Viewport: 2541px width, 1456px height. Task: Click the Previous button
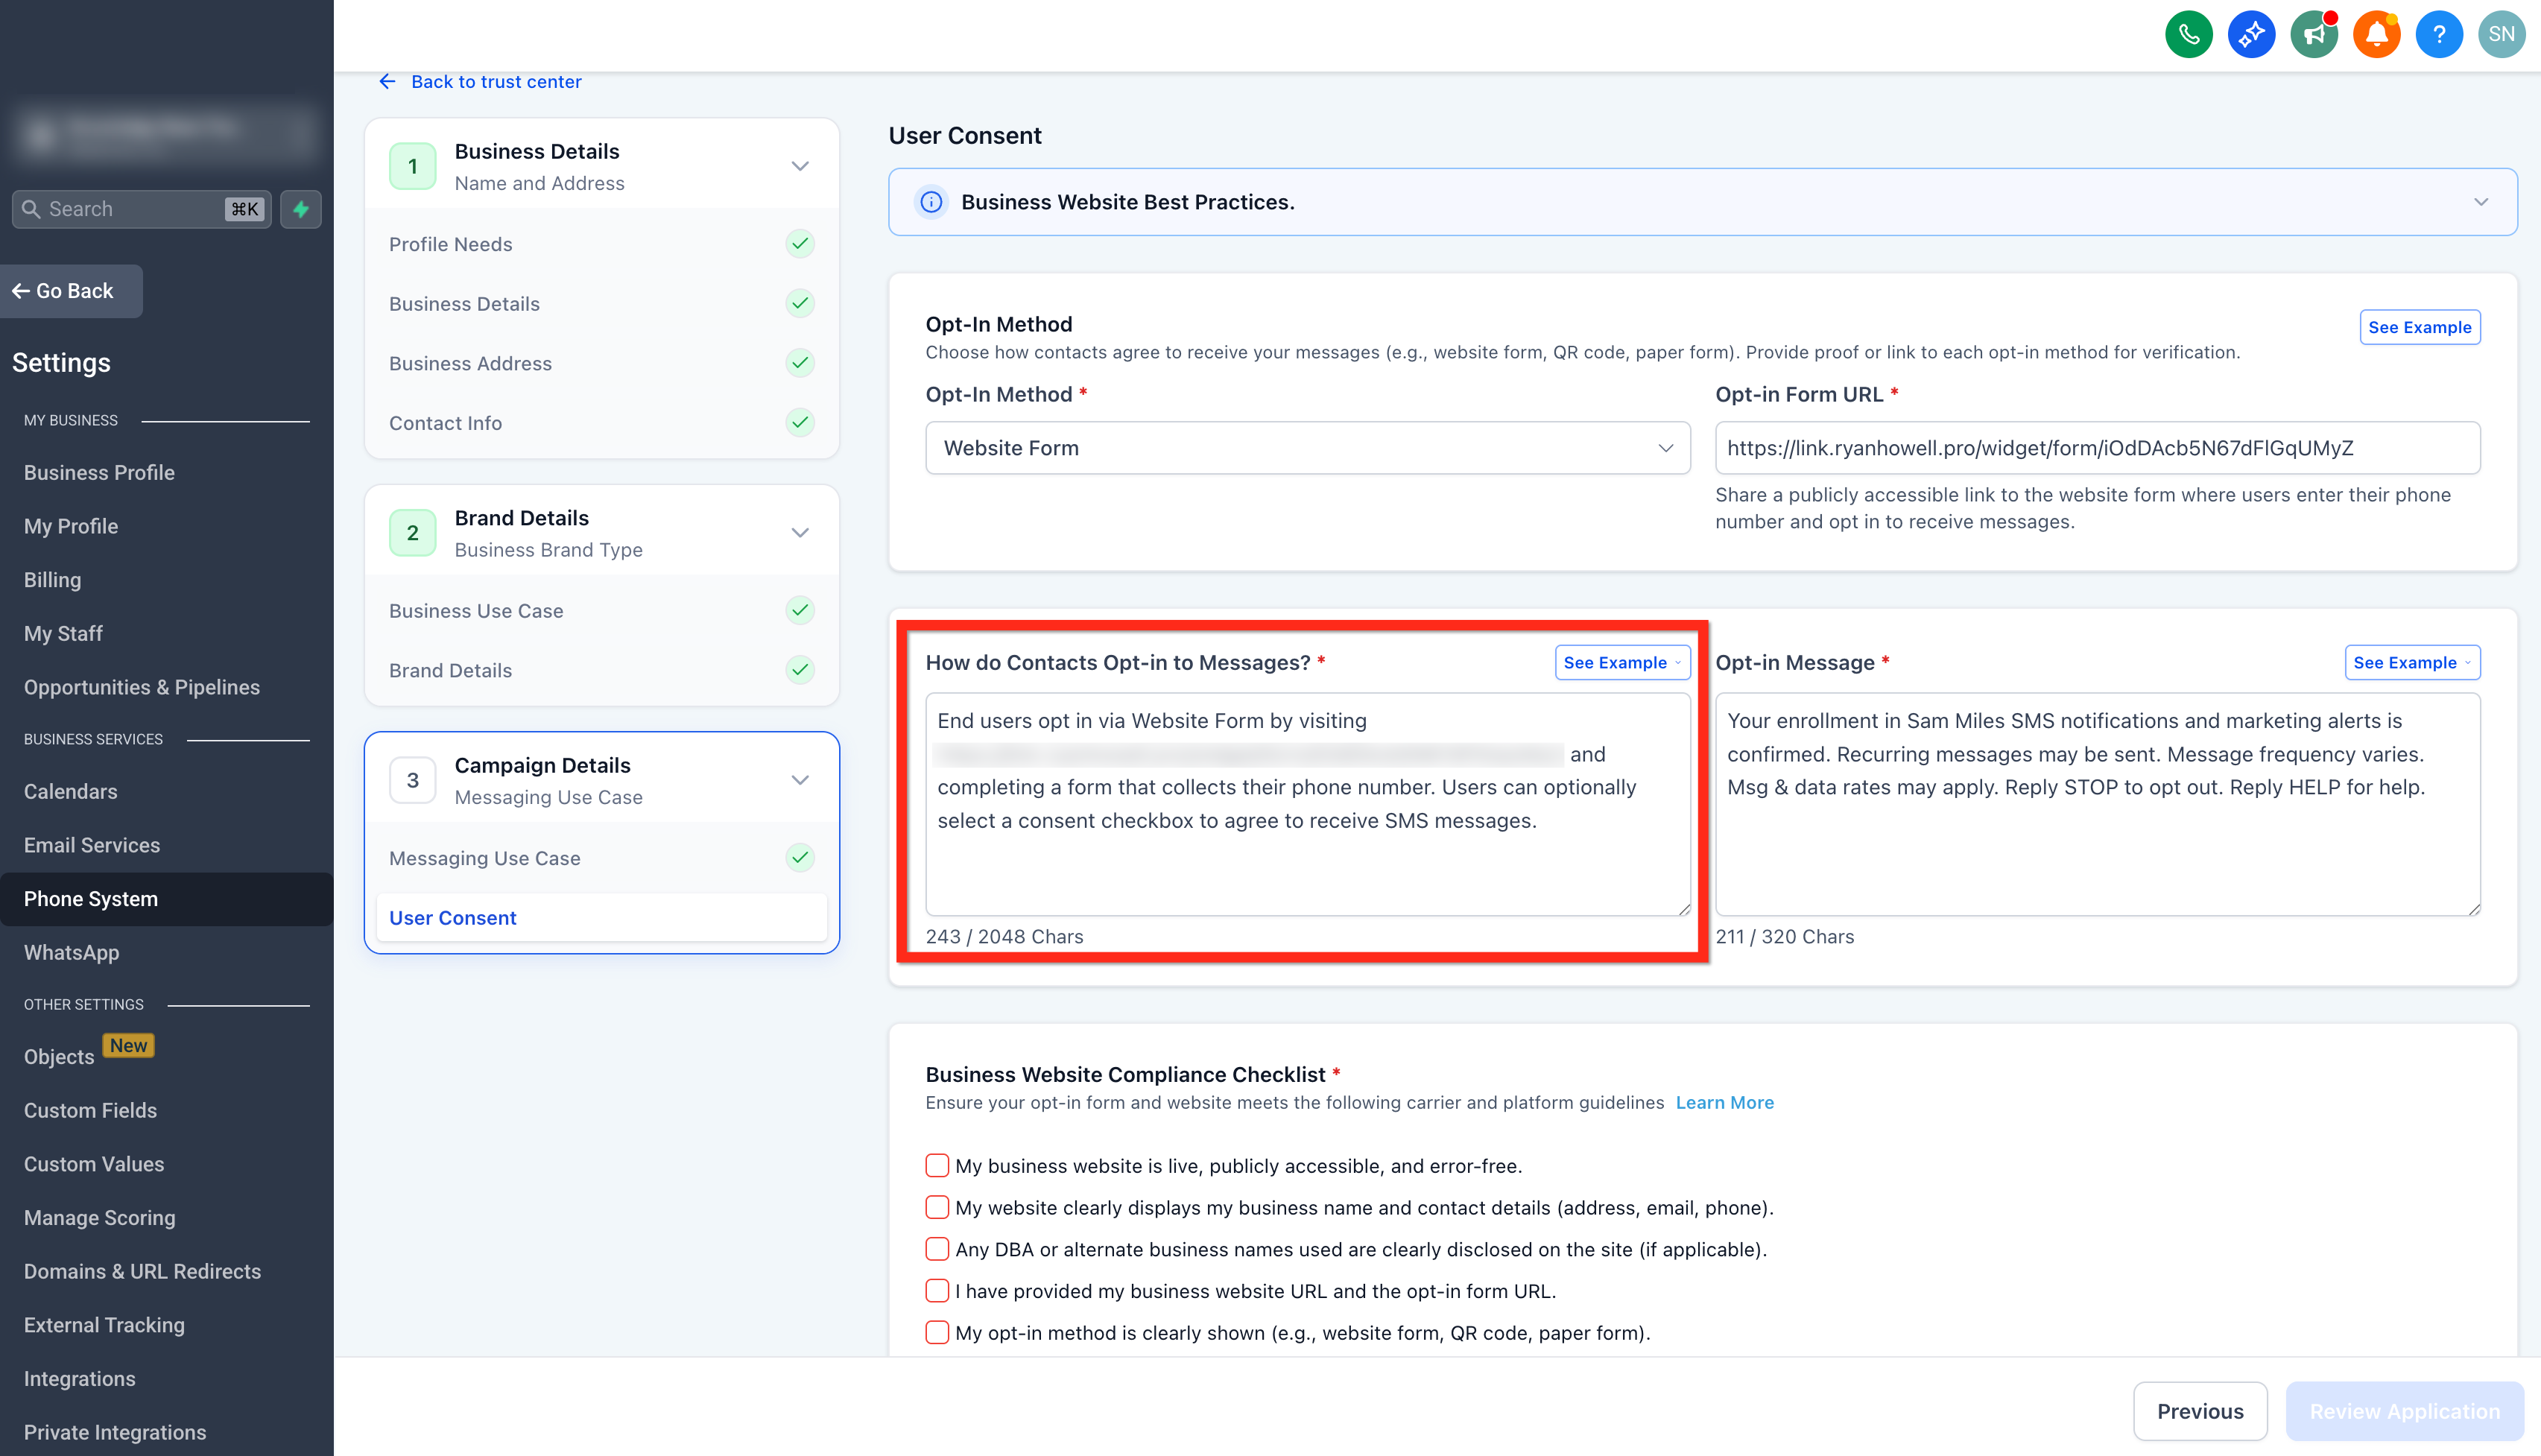[x=2199, y=1410]
